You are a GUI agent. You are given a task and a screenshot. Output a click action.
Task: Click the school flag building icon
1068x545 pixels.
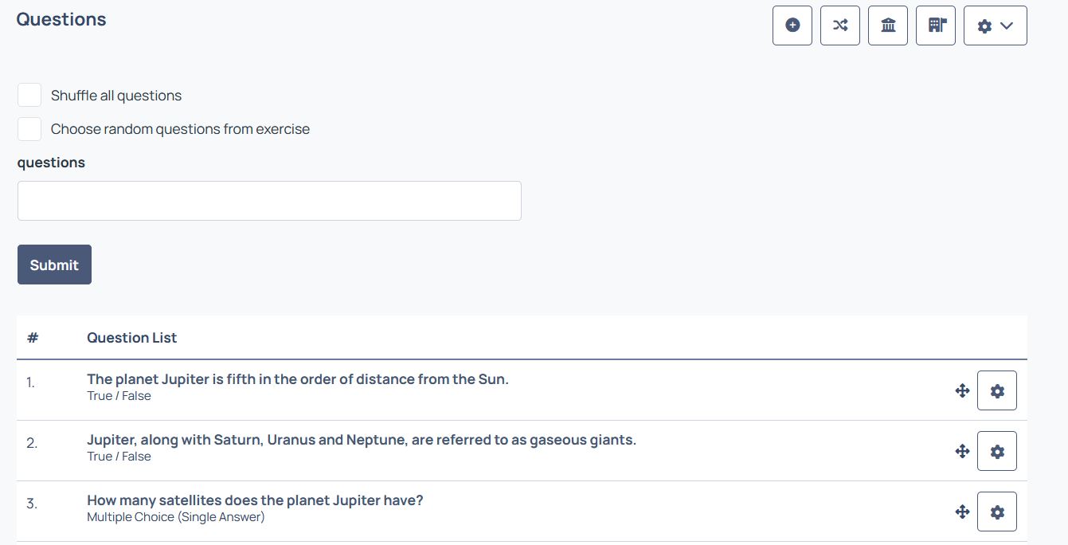coord(936,25)
